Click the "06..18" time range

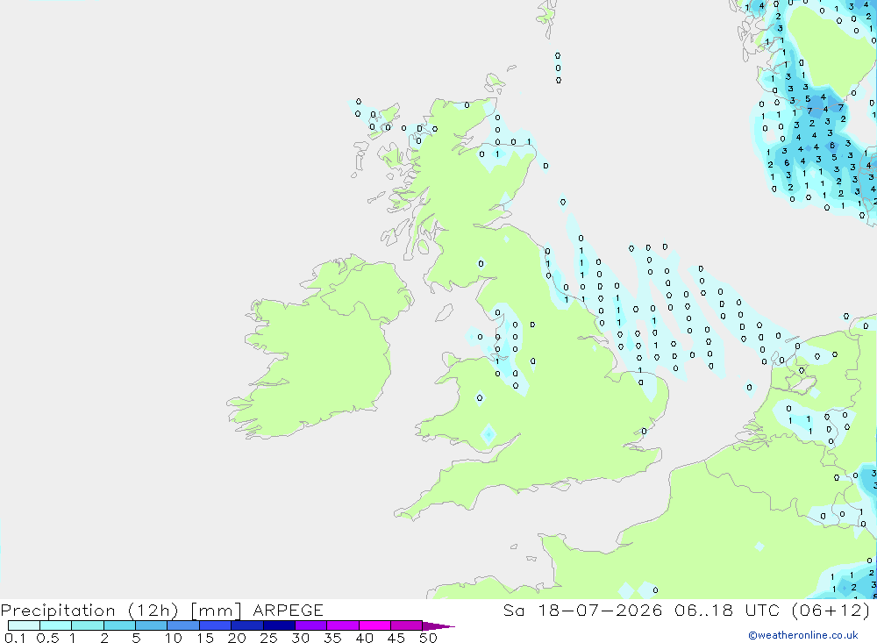pyautogui.click(x=703, y=610)
